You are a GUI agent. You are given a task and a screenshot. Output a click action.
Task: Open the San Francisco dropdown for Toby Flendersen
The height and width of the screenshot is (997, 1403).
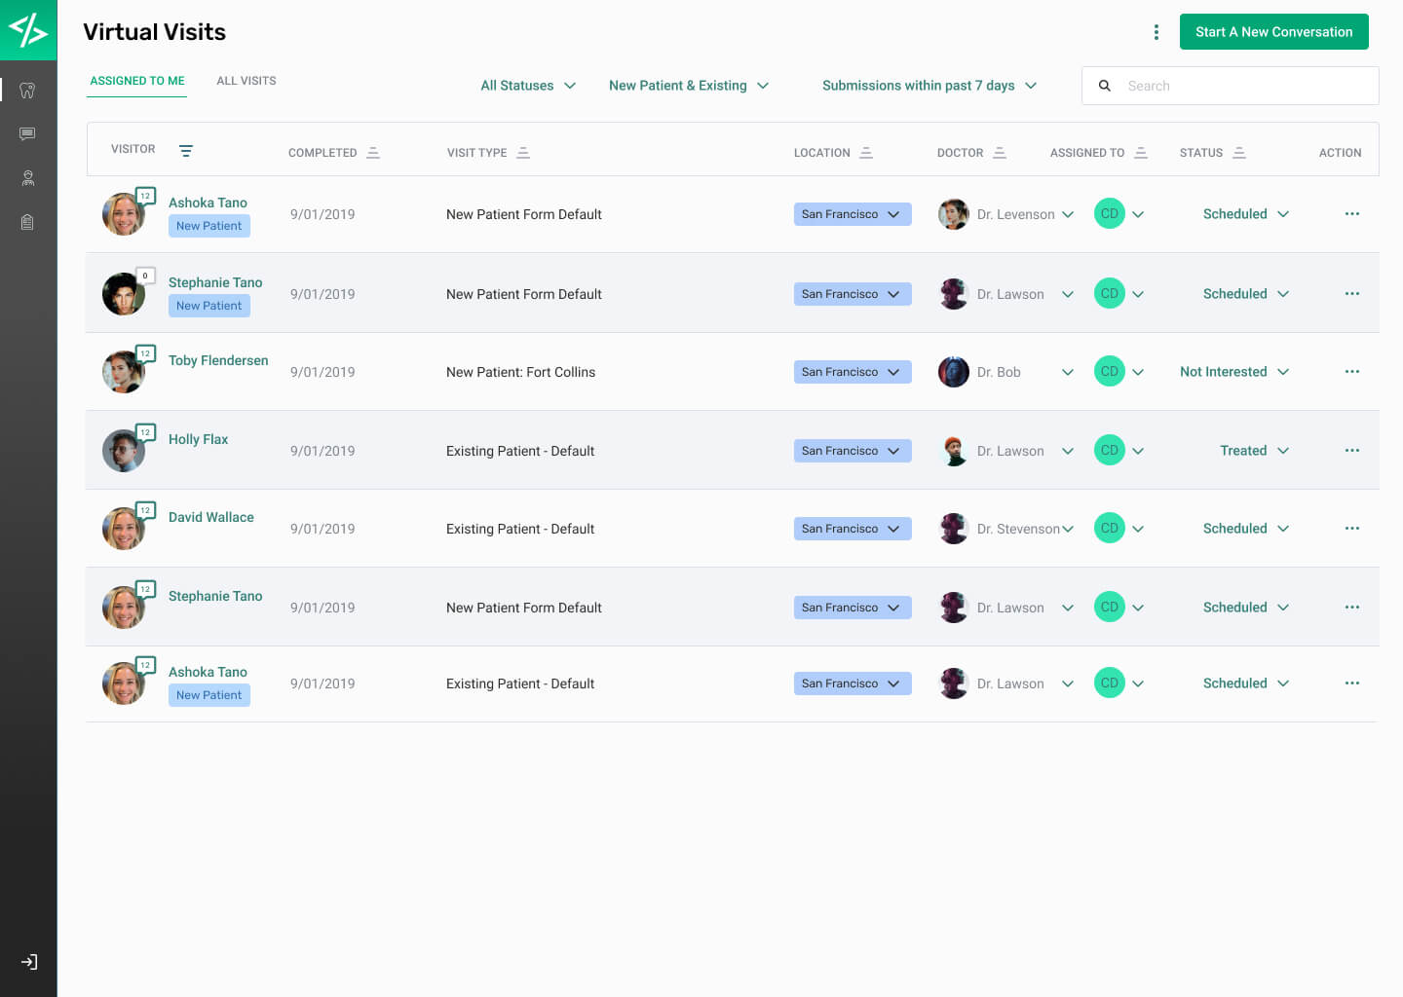853,372
